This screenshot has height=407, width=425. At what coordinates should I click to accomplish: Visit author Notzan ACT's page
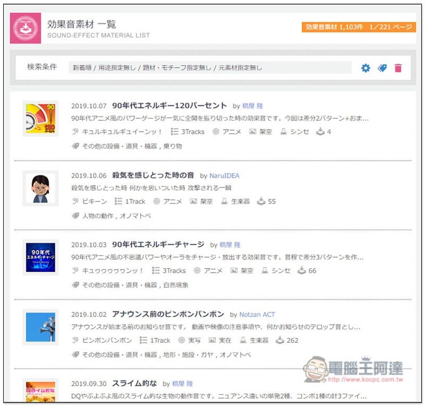257,315
